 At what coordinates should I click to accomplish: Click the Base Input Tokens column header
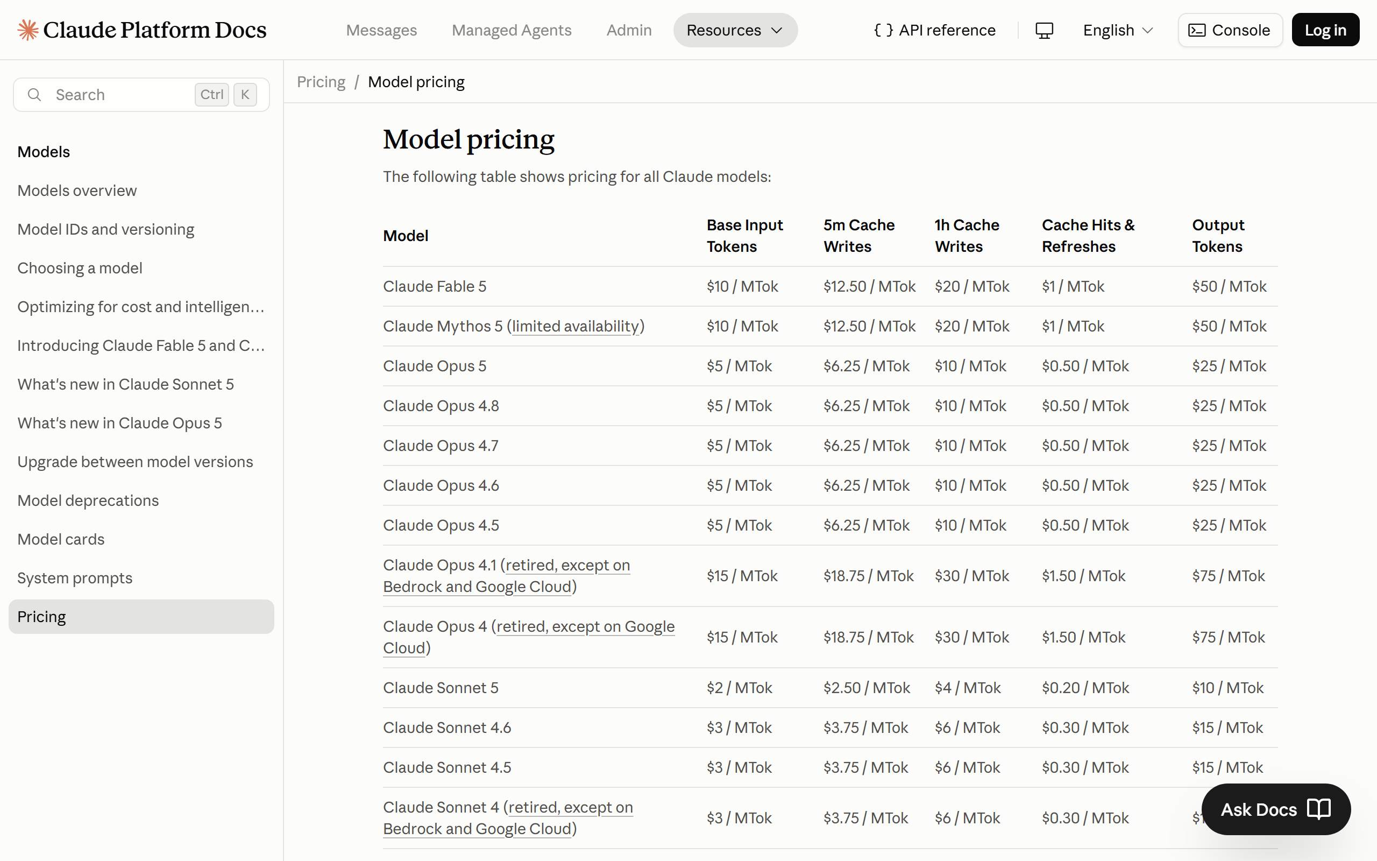[x=744, y=236]
